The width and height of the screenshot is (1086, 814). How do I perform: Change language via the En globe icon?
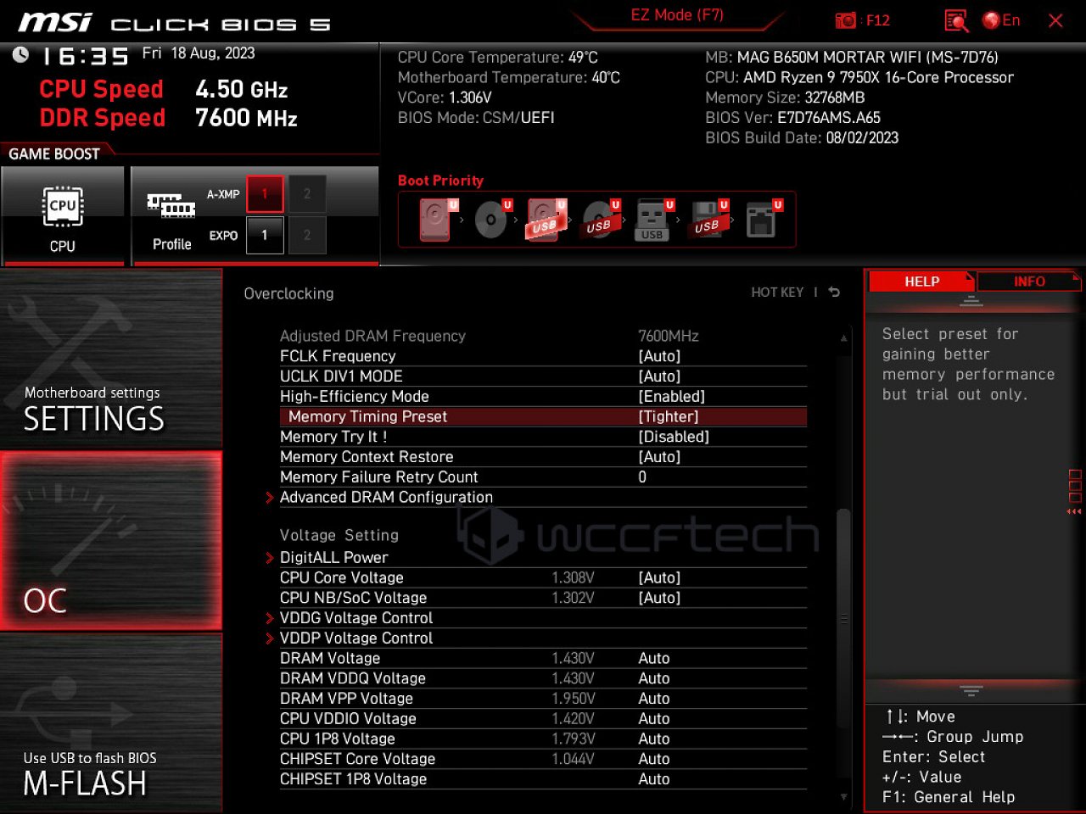1001,20
